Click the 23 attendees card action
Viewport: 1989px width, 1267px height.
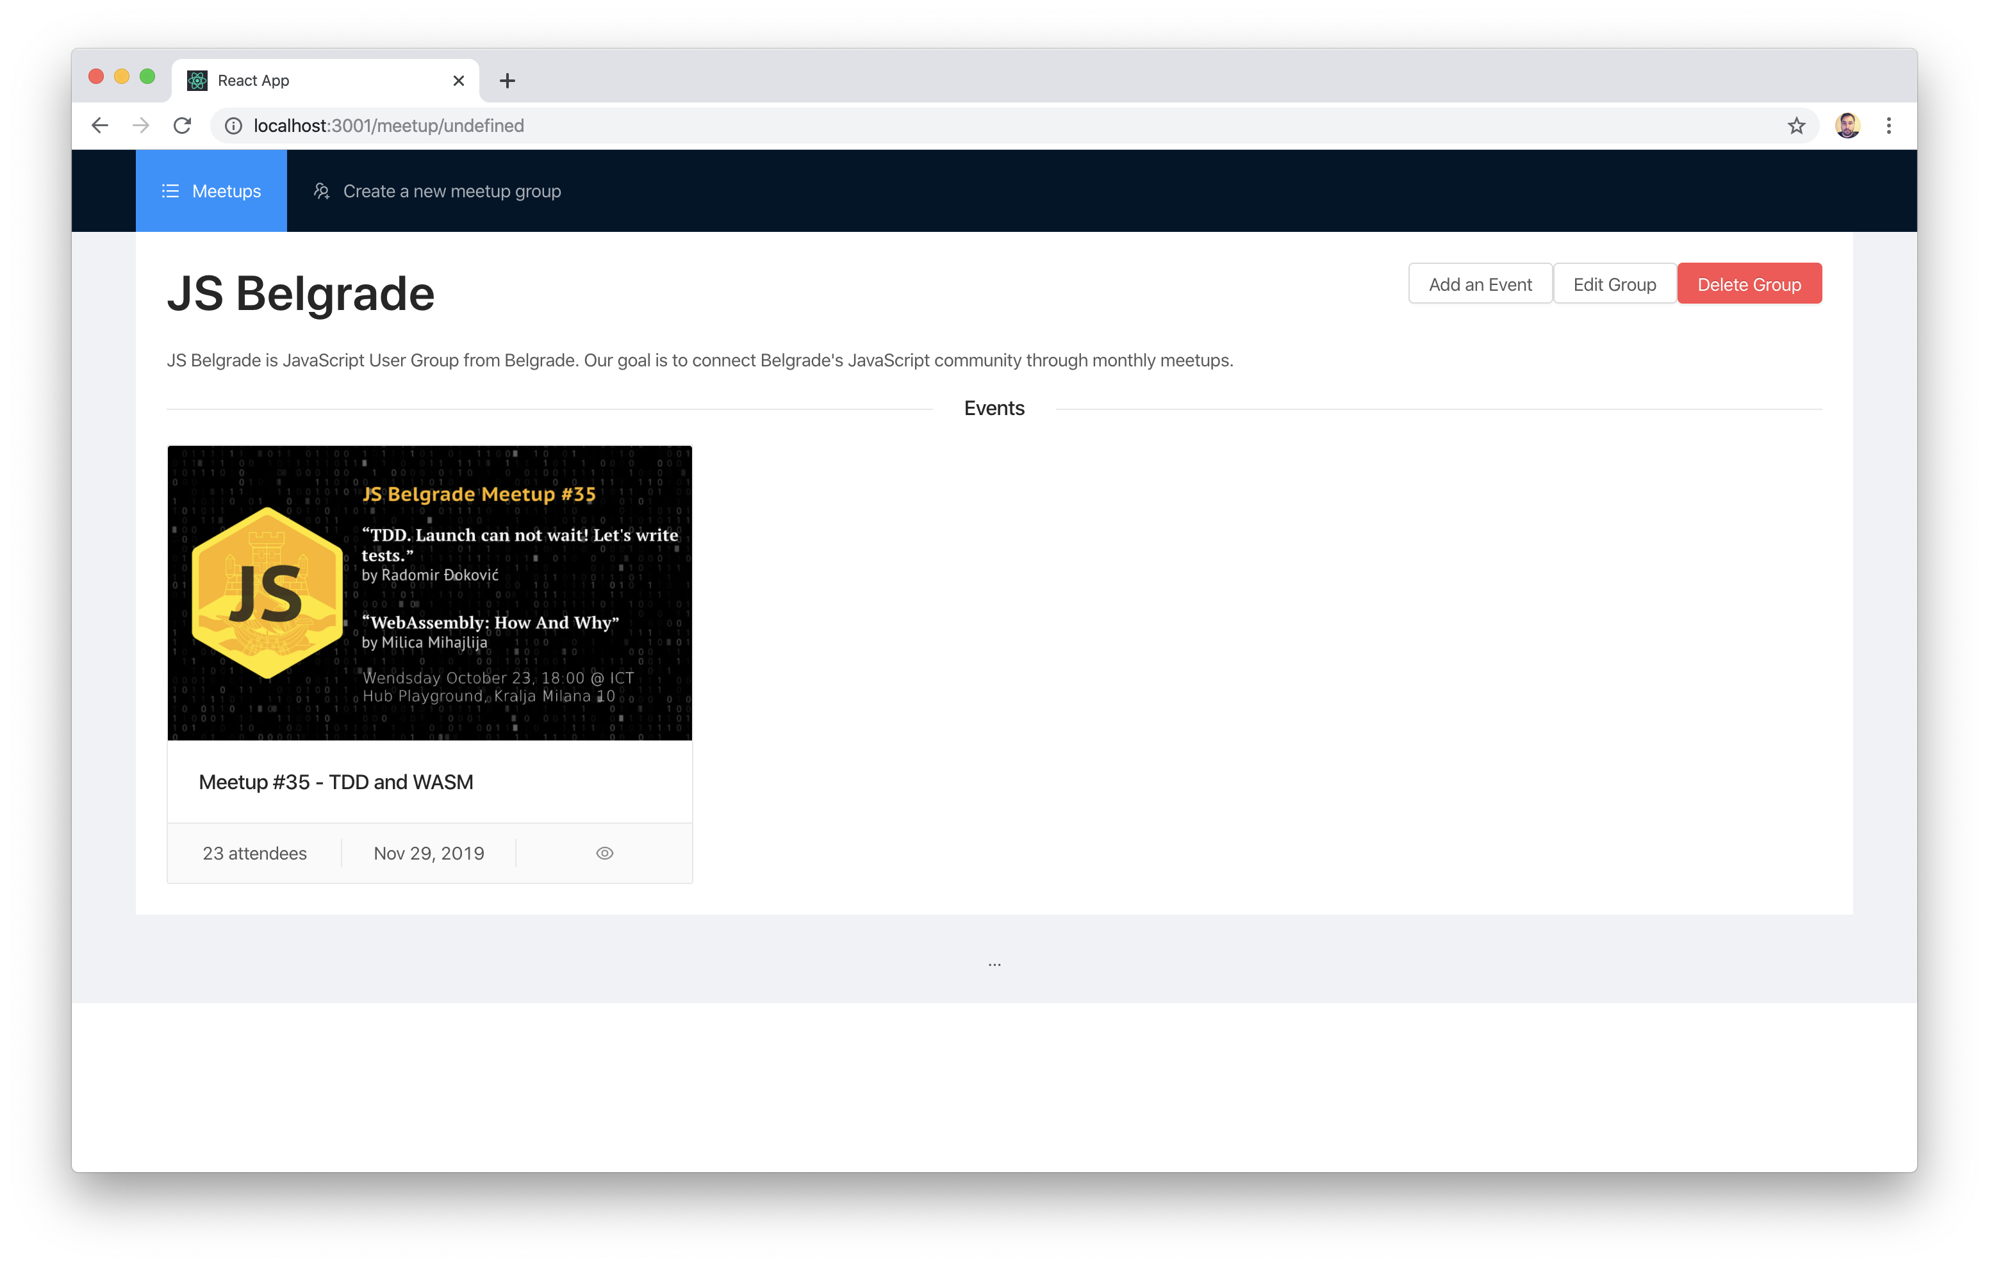tap(254, 853)
